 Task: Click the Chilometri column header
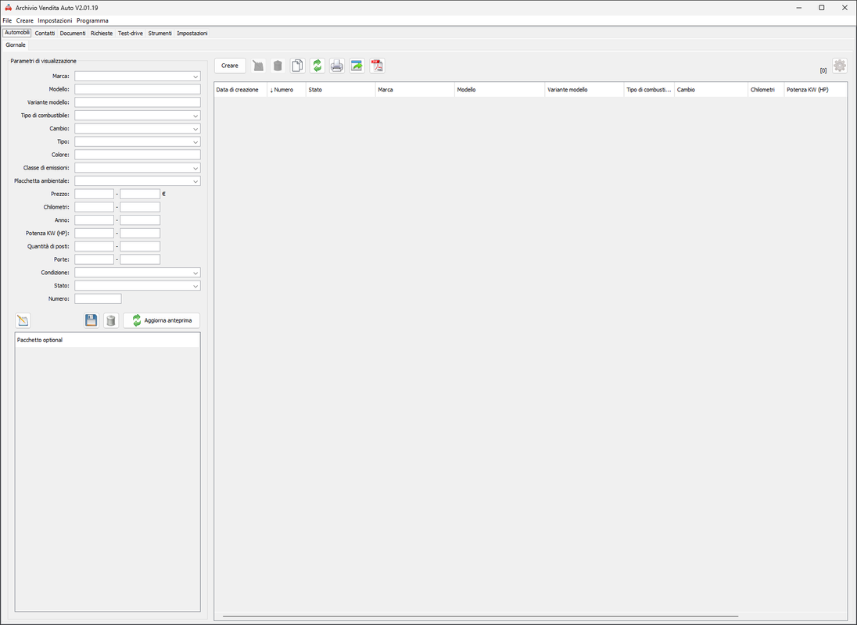point(766,90)
